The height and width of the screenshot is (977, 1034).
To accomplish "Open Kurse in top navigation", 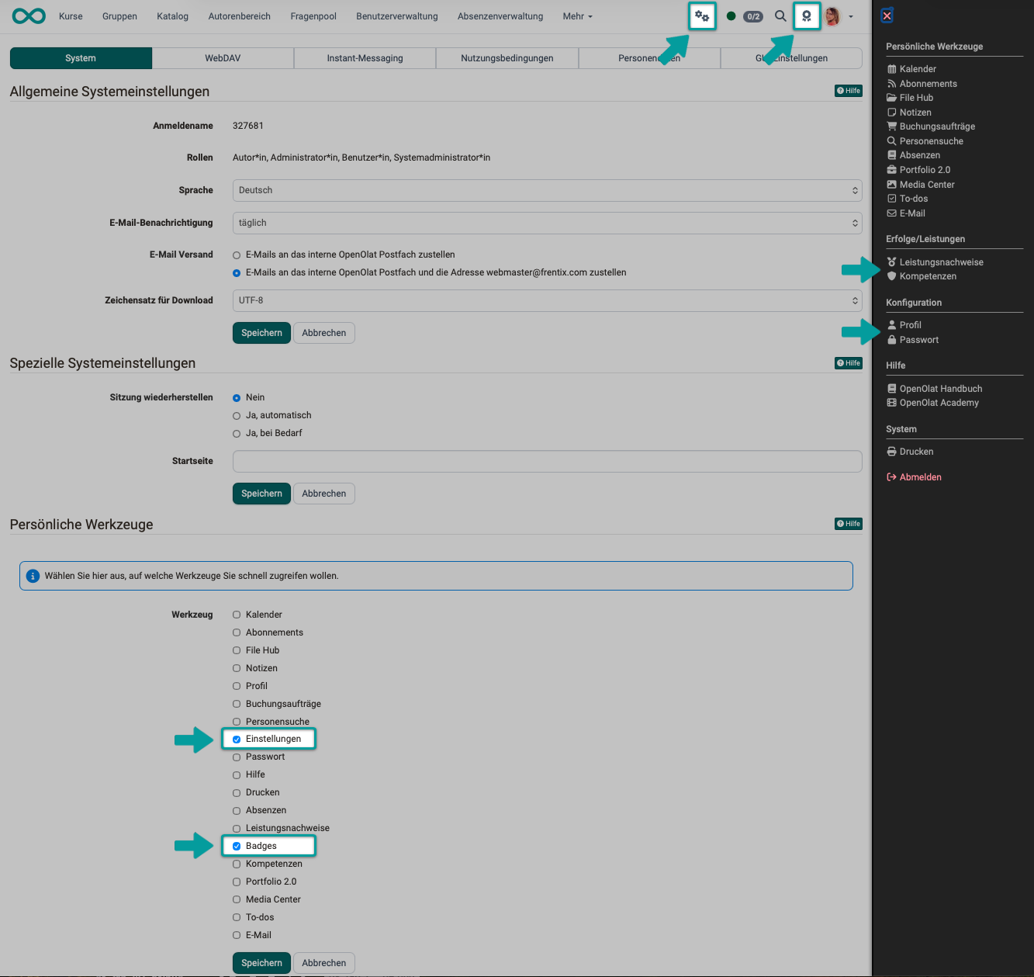I will (x=71, y=16).
